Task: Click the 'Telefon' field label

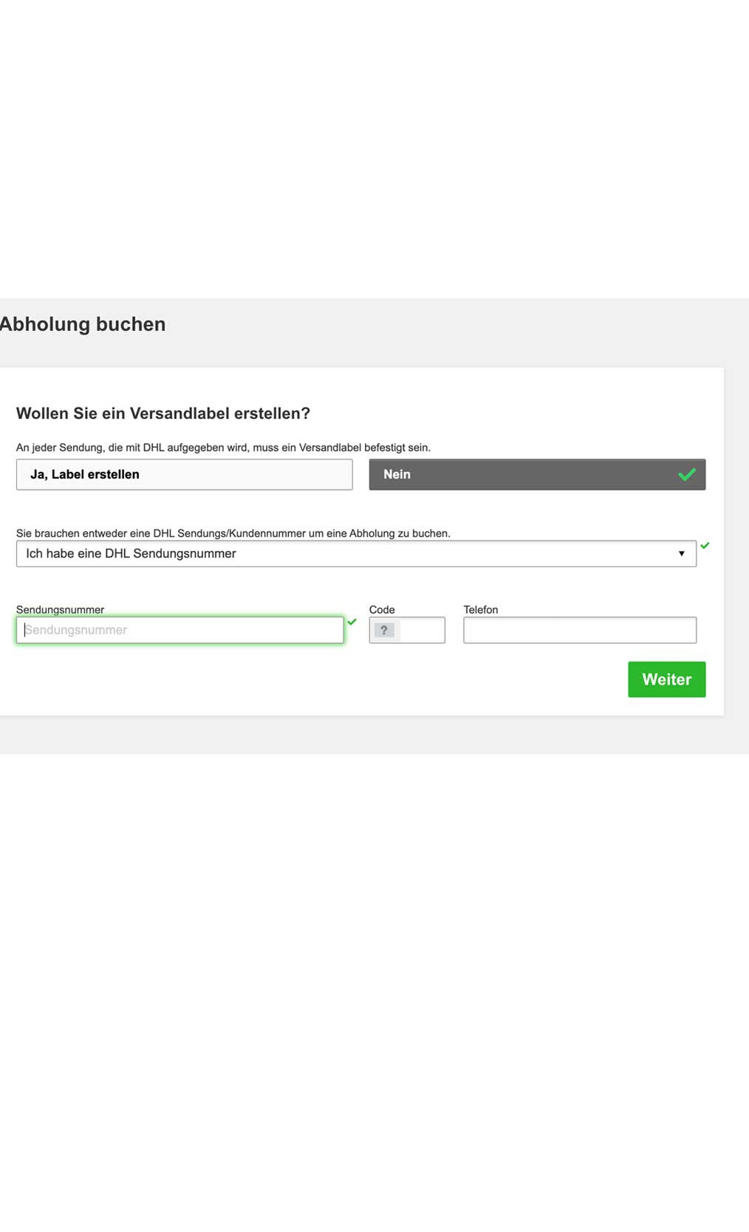Action: coord(481,609)
